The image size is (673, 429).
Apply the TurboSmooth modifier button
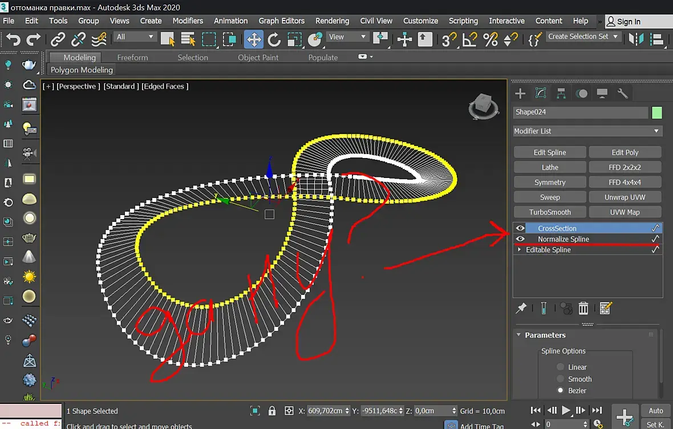tap(550, 212)
